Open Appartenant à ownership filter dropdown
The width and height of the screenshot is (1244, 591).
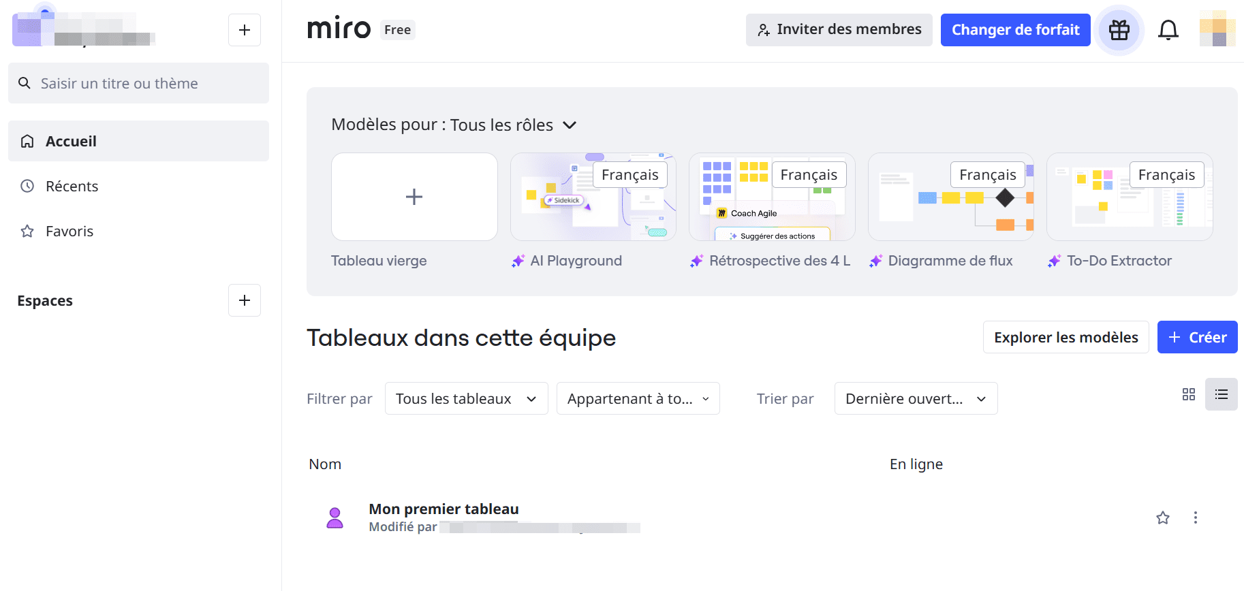638,398
